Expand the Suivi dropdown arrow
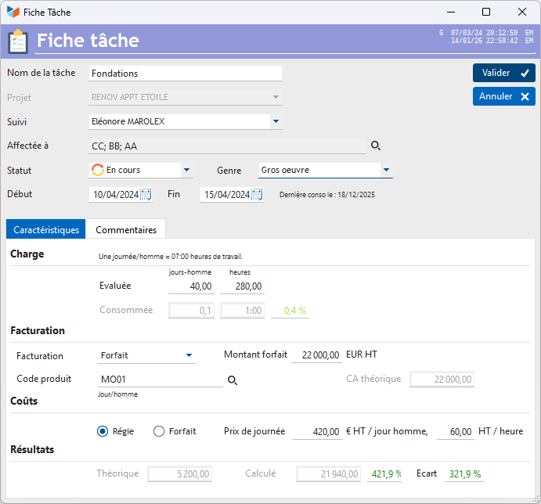This screenshot has width=541, height=504. point(276,121)
